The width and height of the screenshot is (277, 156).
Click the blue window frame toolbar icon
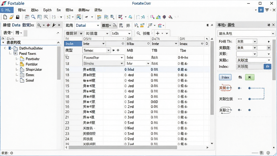tap(79, 17)
